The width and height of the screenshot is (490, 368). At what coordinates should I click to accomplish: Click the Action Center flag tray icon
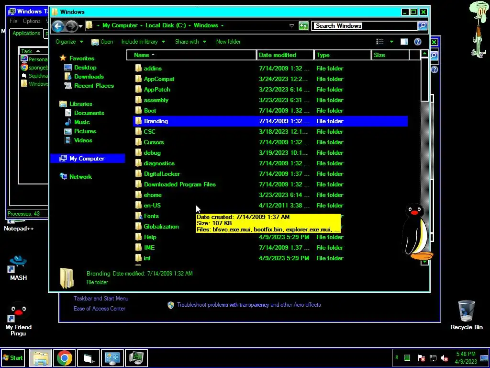(421, 357)
